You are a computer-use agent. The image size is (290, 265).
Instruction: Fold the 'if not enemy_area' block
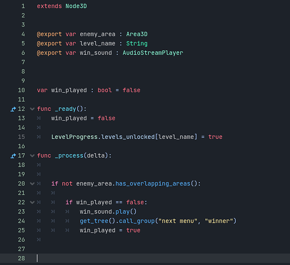pos(32,183)
